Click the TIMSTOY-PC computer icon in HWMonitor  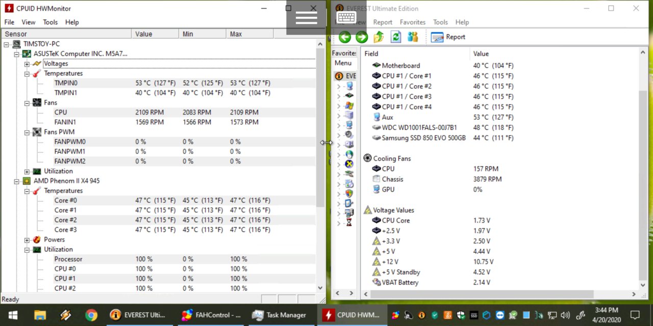click(16, 44)
